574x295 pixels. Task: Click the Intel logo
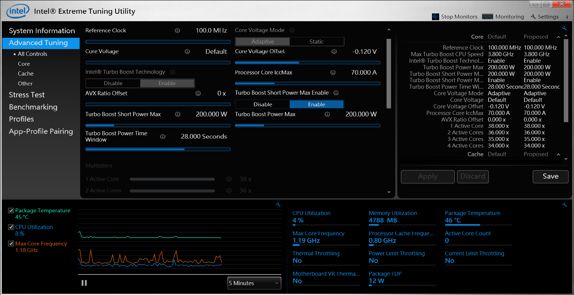tap(18, 11)
